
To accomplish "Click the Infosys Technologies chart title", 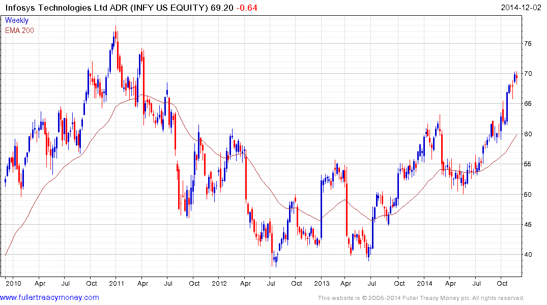I will pyautogui.click(x=106, y=8).
